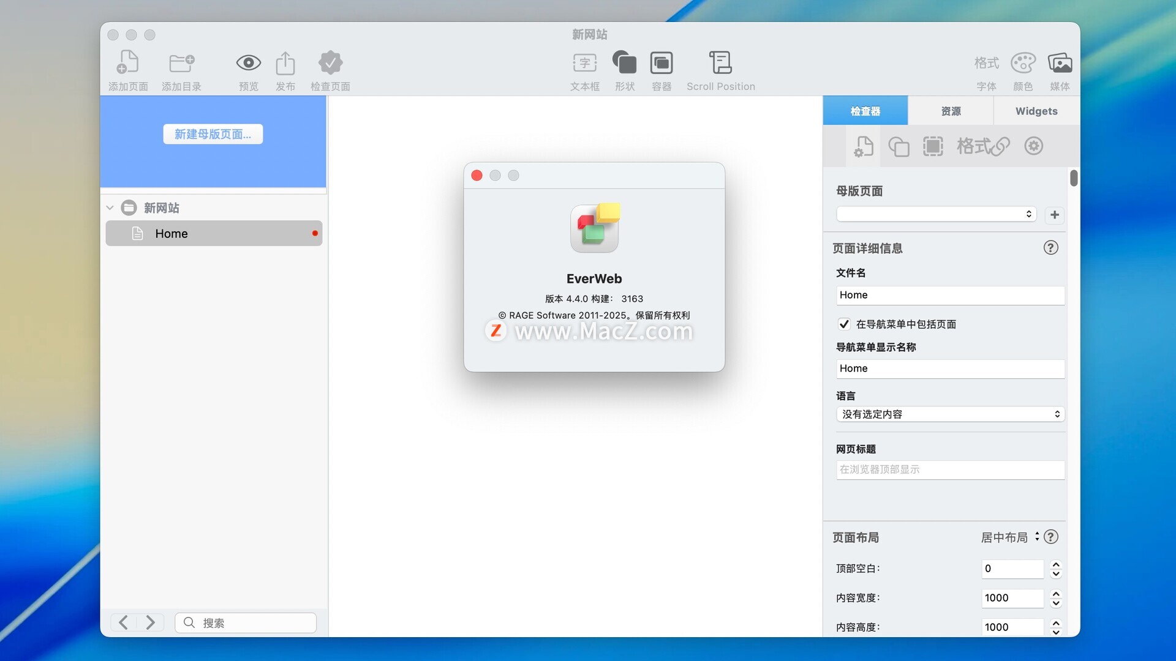
Task: Open the 居中布局 page layout dropdown
Action: [1010, 537]
